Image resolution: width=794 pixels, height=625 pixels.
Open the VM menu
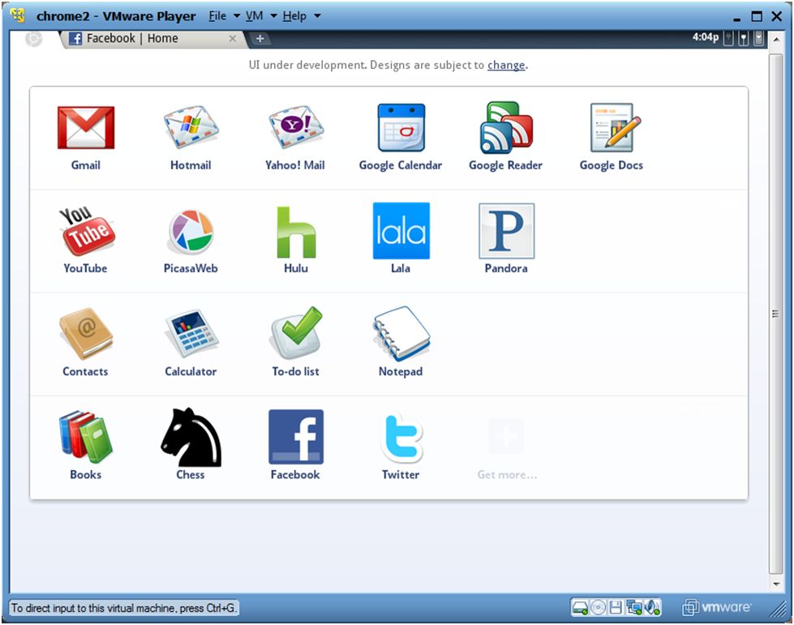(x=255, y=15)
